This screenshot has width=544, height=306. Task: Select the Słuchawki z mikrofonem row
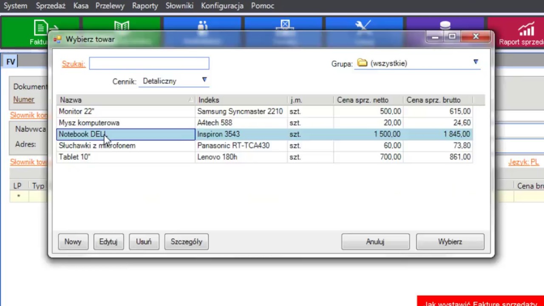click(x=264, y=146)
